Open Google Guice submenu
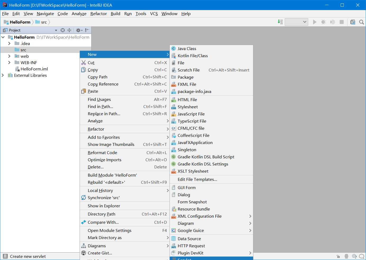Image resolution: width=366 pixels, height=260 pixels. coord(211,230)
